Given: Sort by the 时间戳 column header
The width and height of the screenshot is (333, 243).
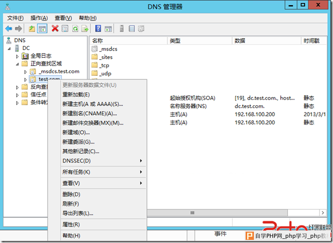Looking at the screenshot, I should coord(314,41).
